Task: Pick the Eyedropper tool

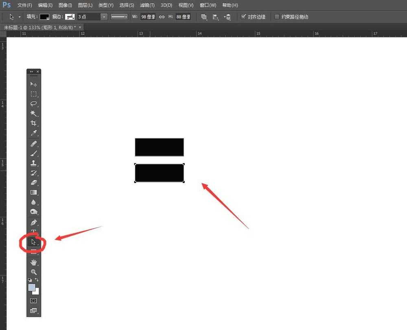Action: click(x=34, y=133)
